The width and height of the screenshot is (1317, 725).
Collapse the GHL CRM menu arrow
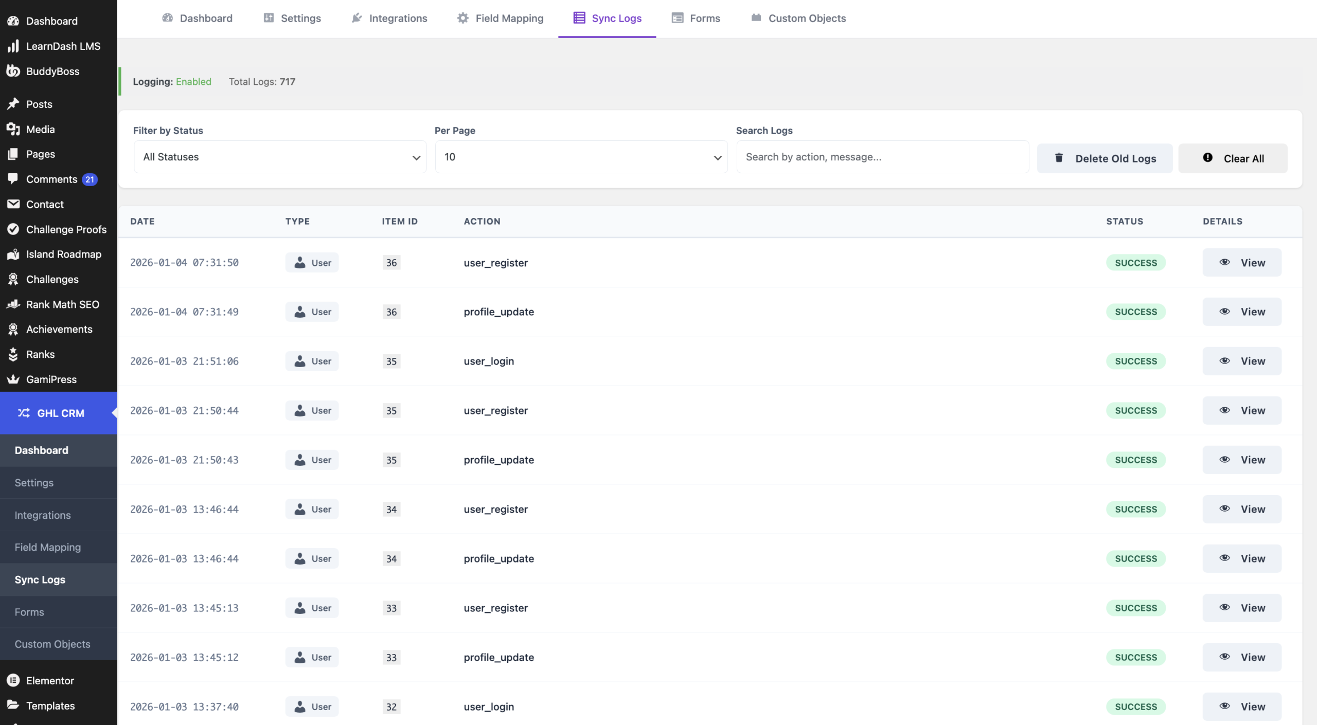point(114,413)
